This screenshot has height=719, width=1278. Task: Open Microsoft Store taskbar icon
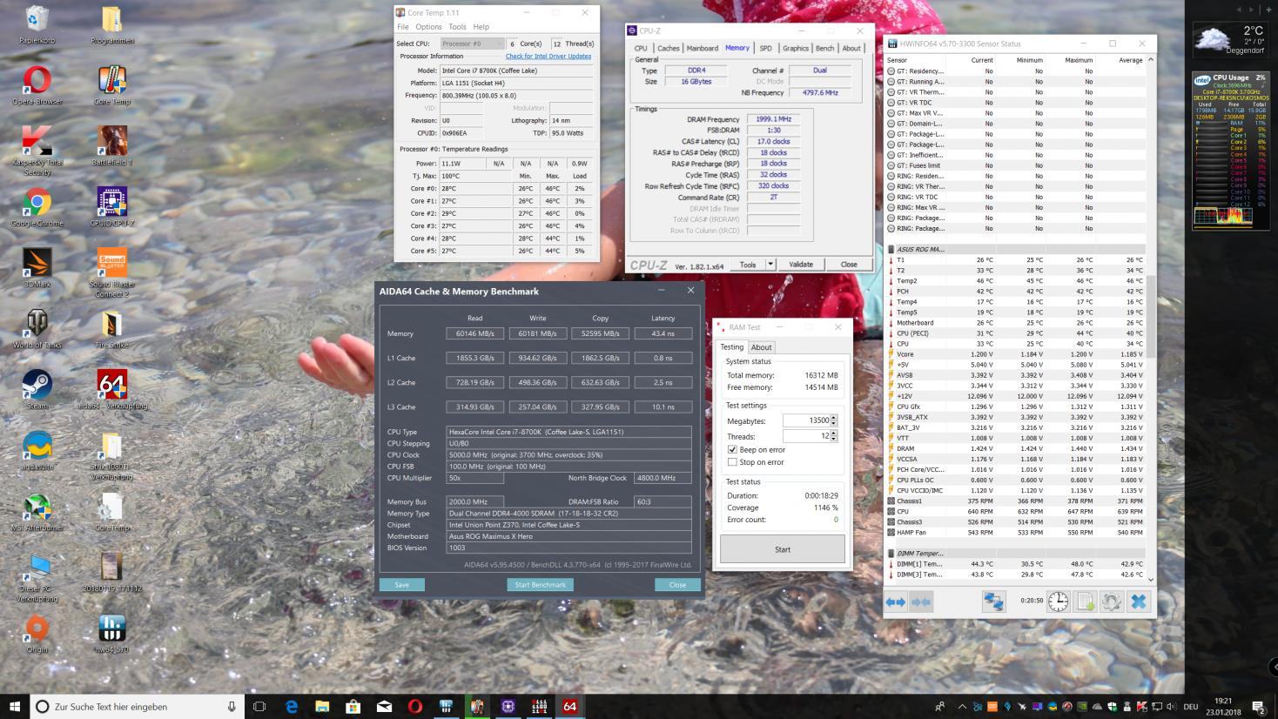point(353,707)
